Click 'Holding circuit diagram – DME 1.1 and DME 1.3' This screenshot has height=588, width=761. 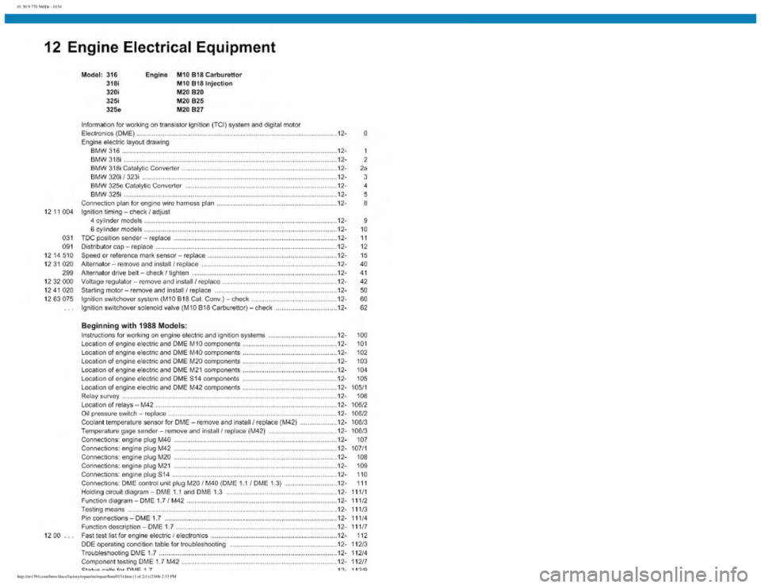tap(224, 492)
